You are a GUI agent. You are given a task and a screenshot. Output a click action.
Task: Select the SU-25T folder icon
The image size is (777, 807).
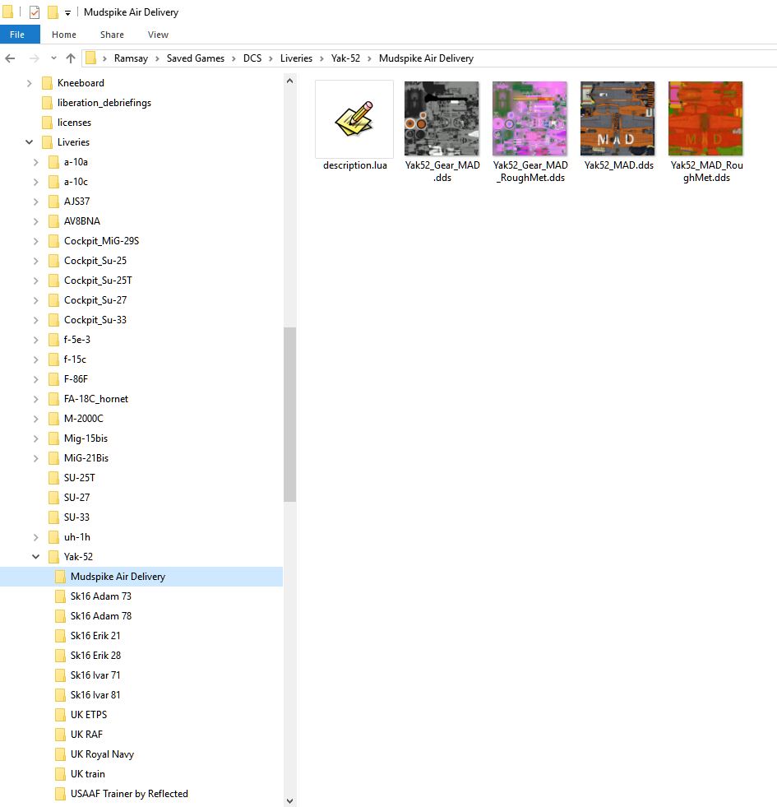[x=53, y=478]
